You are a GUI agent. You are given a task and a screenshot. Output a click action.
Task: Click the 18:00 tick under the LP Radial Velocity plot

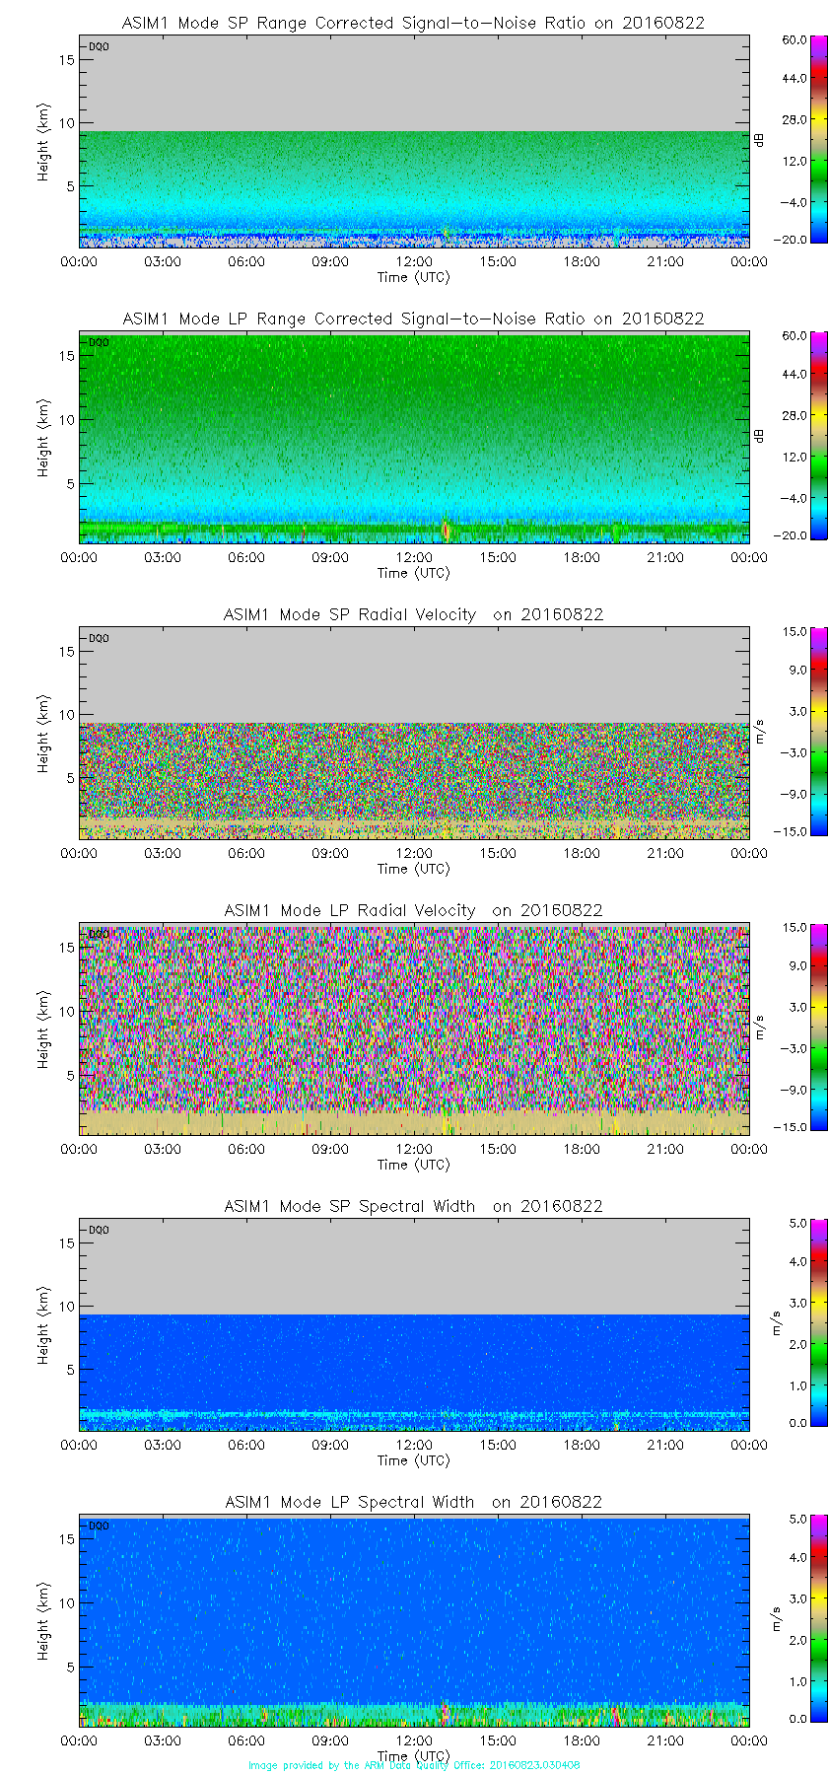(582, 1149)
